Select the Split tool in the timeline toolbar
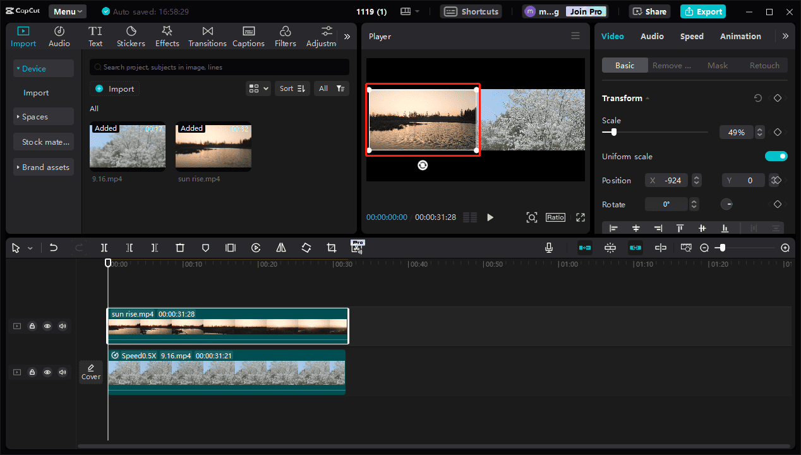 104,248
